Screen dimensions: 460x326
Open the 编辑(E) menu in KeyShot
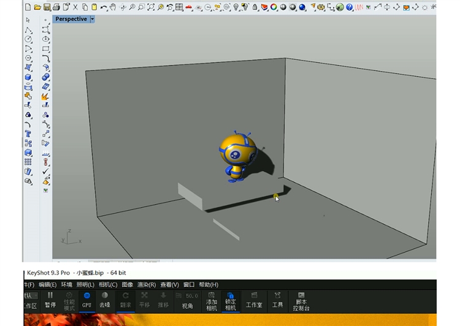(47, 285)
